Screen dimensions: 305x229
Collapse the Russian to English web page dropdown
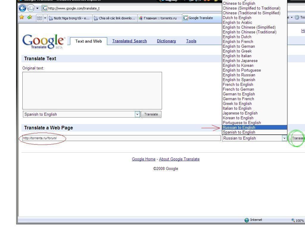click(x=284, y=138)
